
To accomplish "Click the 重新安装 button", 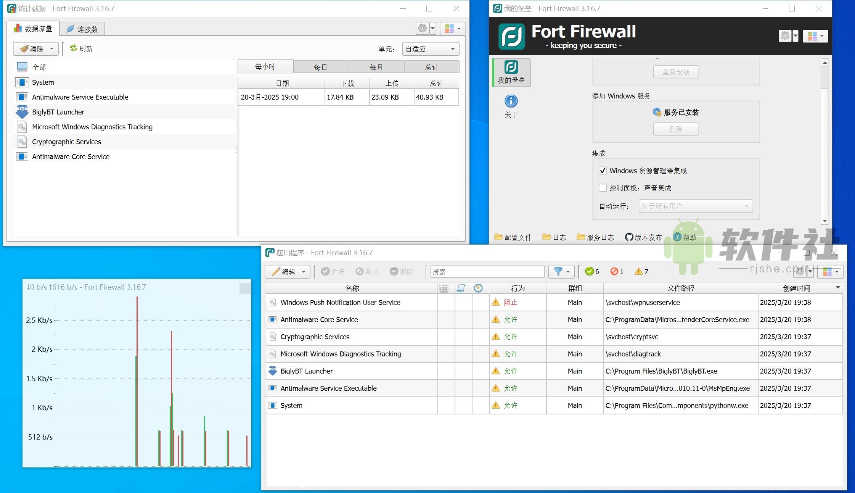I will pyautogui.click(x=676, y=72).
